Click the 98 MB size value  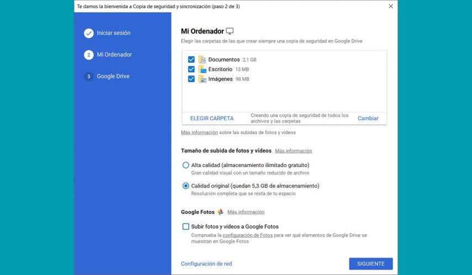click(x=242, y=79)
